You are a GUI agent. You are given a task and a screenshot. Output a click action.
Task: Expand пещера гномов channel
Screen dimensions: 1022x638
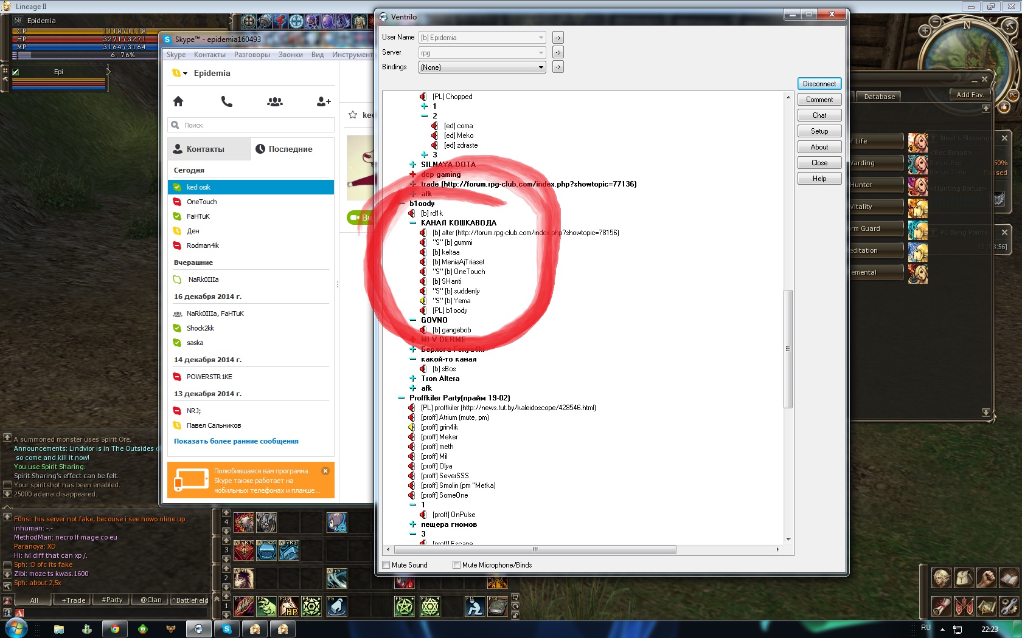[412, 524]
